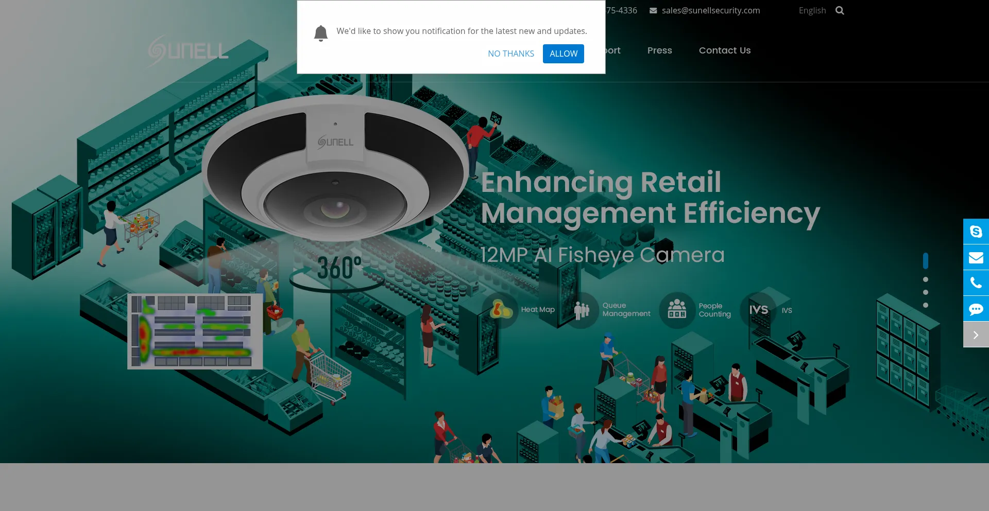Viewport: 989px width, 511px height.
Task: Click the phone call sidebar icon
Action: pyautogui.click(x=976, y=283)
